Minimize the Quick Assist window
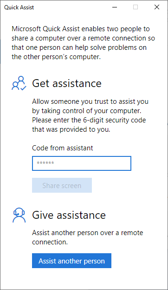This screenshot has width=168, height=290. coord(115,7)
